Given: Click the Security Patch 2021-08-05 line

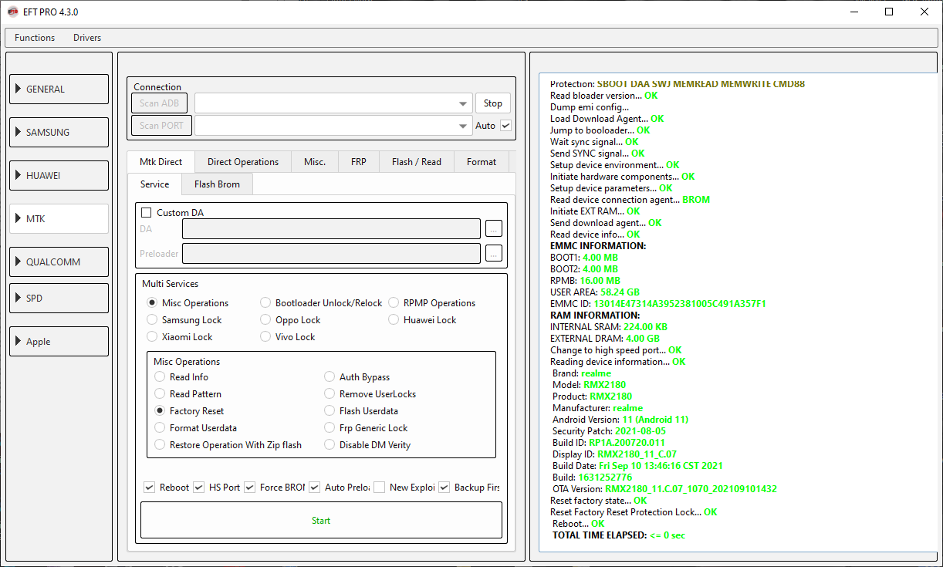Looking at the screenshot, I should click(x=609, y=431).
